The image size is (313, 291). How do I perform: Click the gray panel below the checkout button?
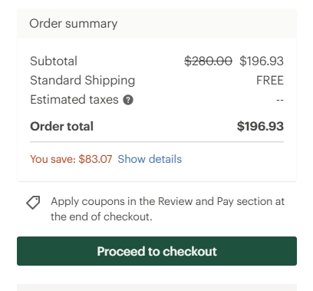click(156, 287)
